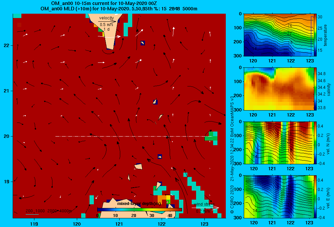Click the '1 d' legend text
Image resolution: width=334 pixels, height=227 pixels.
click(107, 29)
